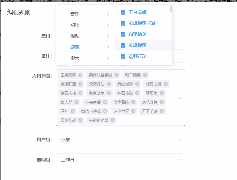Open the 用户组 dropdown showing 小孩

tap(120, 140)
